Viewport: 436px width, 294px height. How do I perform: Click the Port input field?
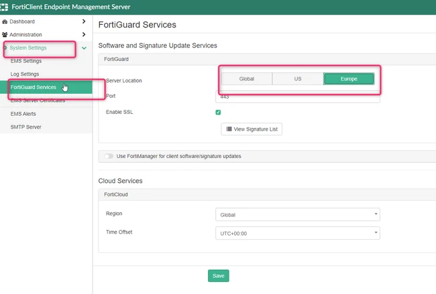(x=298, y=96)
